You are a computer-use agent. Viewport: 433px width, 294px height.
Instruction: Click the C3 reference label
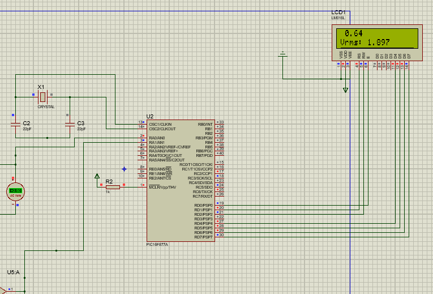coord(80,123)
